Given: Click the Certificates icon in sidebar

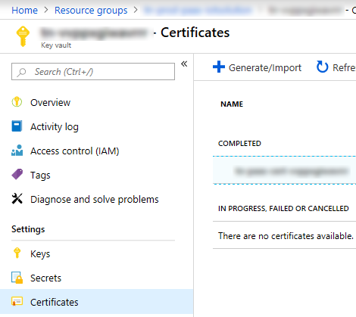Looking at the screenshot, I should coord(17,302).
